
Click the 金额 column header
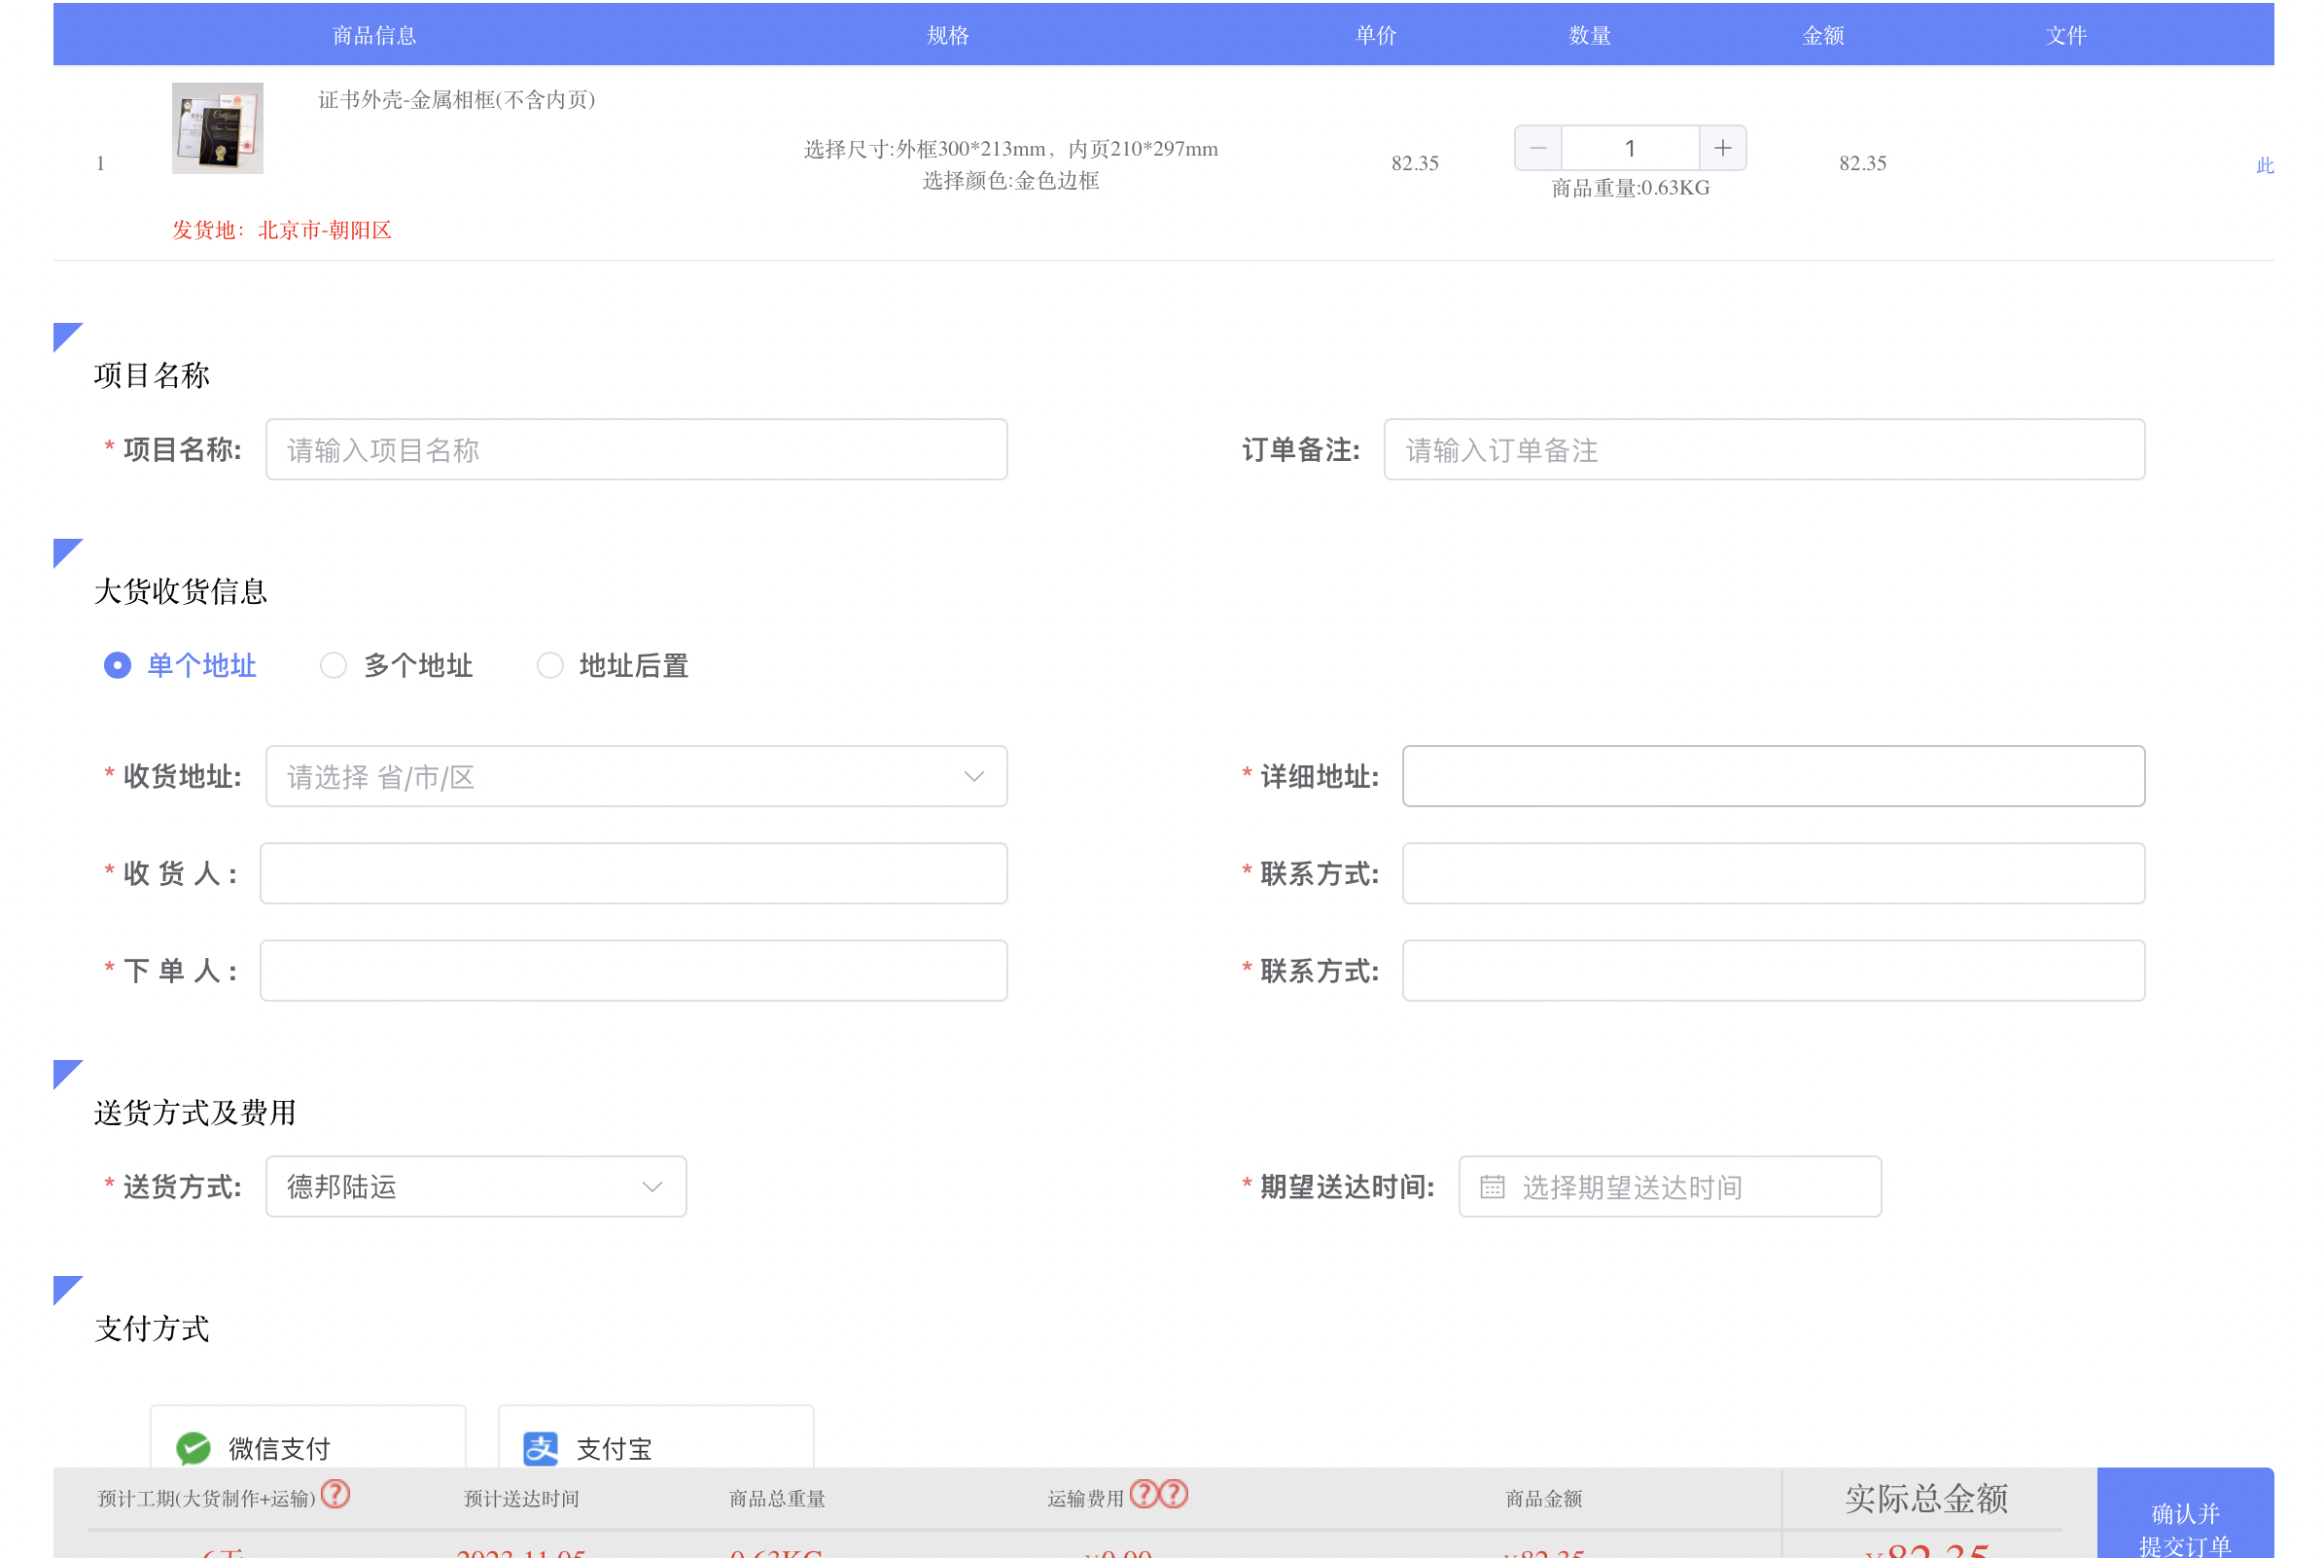pos(1823,36)
